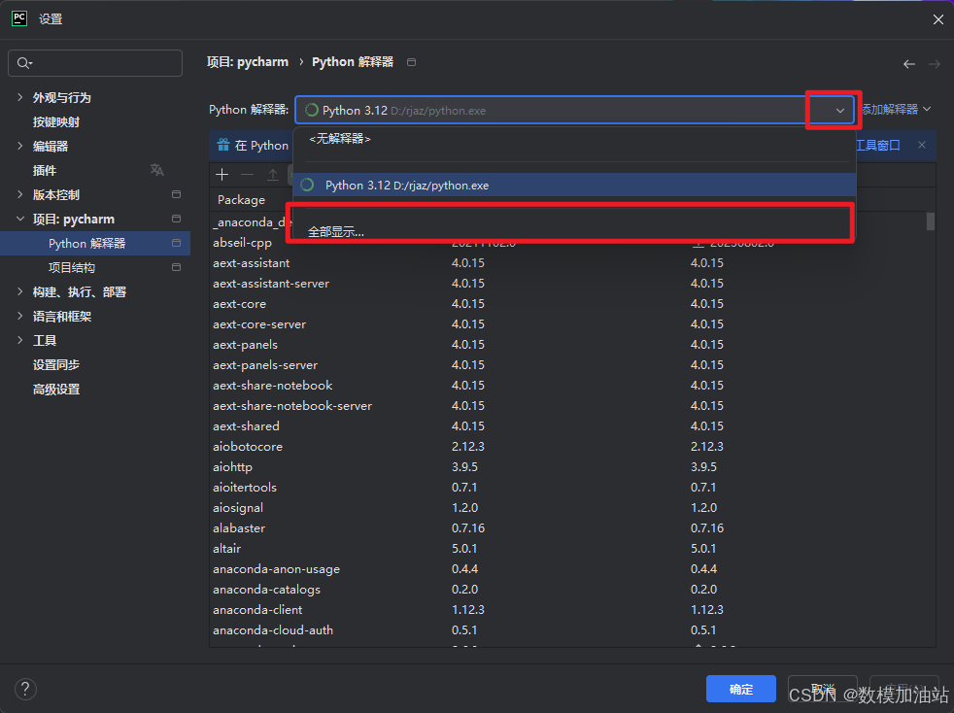Click the 确定 button
954x713 pixels.
740,689
